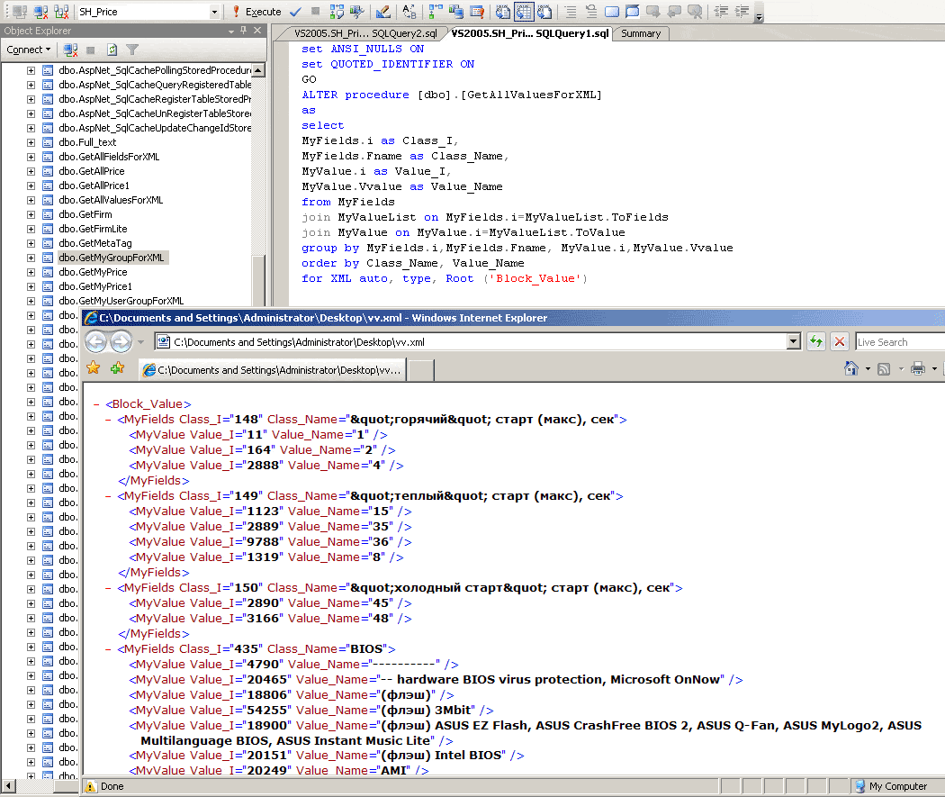Screen dimensions: 945x797
Task: Toggle auto-hide pin on Object Explorer
Action: (244, 30)
